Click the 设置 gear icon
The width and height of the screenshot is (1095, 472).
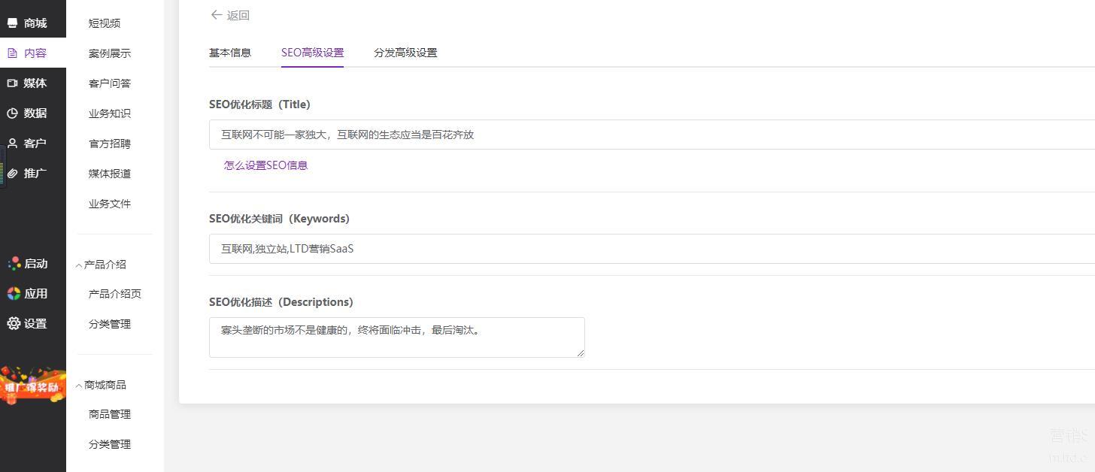tap(14, 324)
